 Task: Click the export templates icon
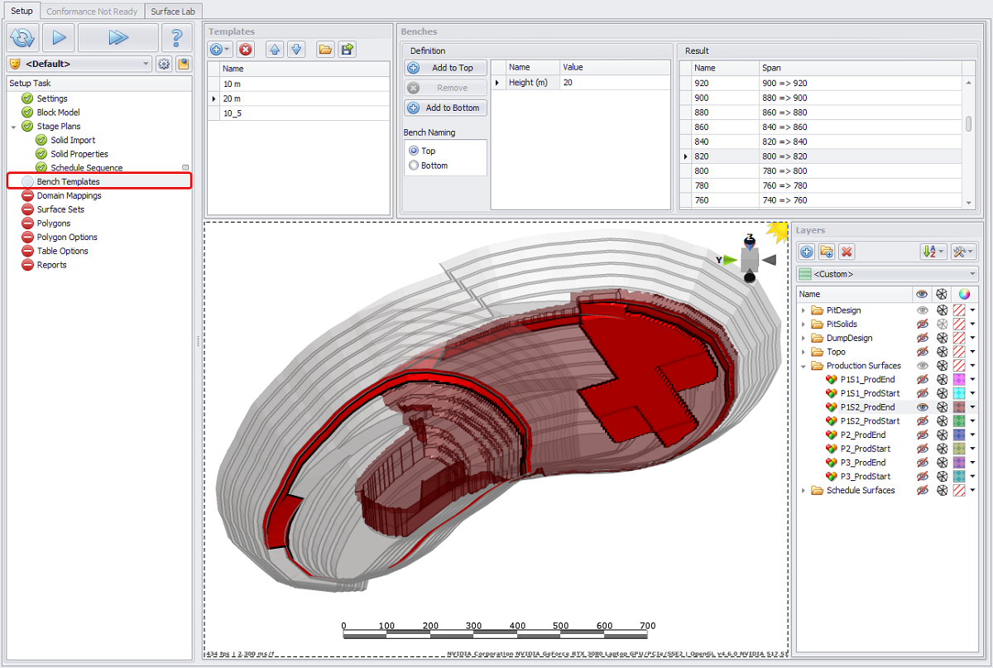[x=348, y=50]
